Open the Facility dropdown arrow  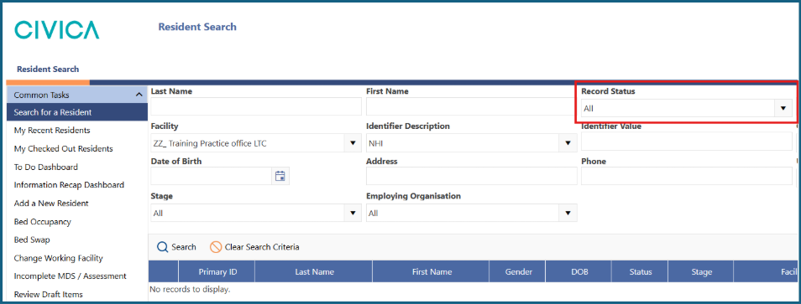[353, 143]
